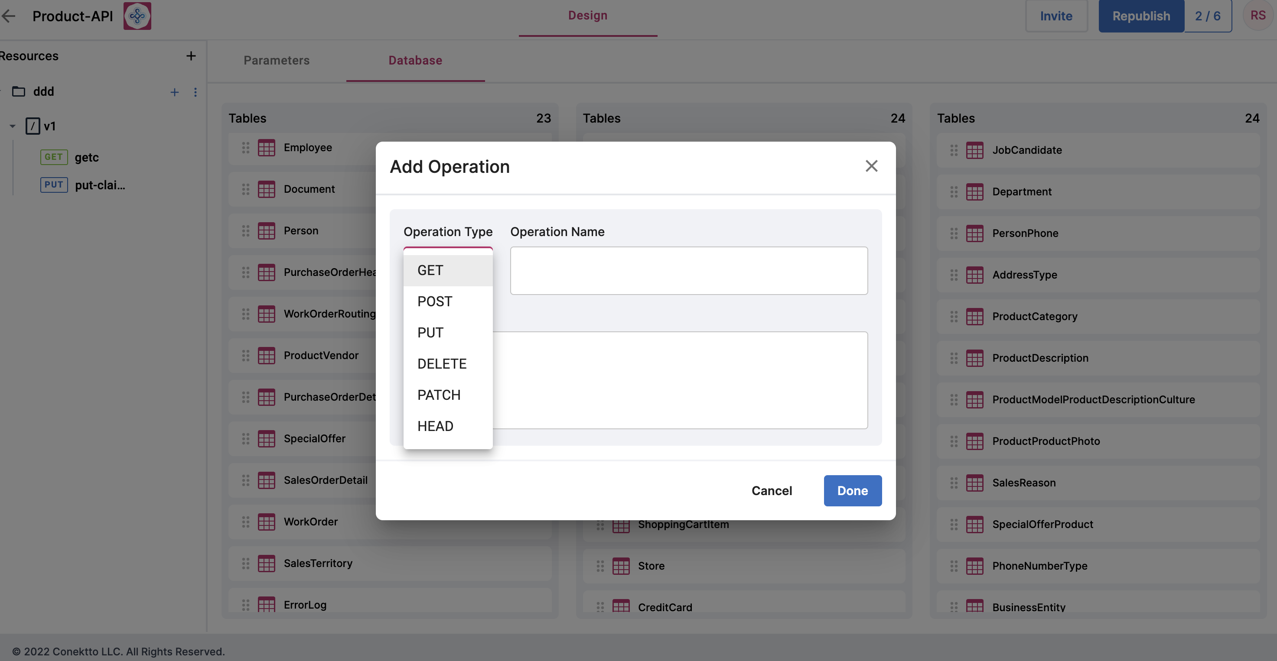Click the Done button

pos(852,490)
